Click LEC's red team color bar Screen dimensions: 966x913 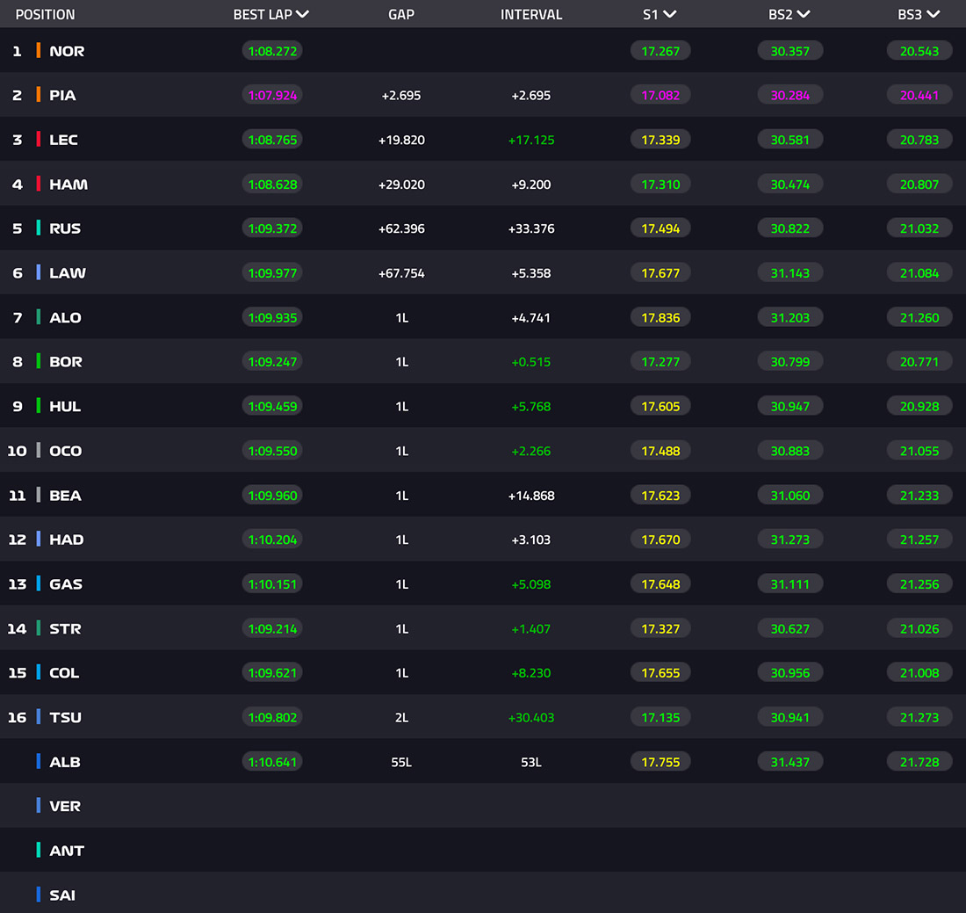click(x=38, y=140)
